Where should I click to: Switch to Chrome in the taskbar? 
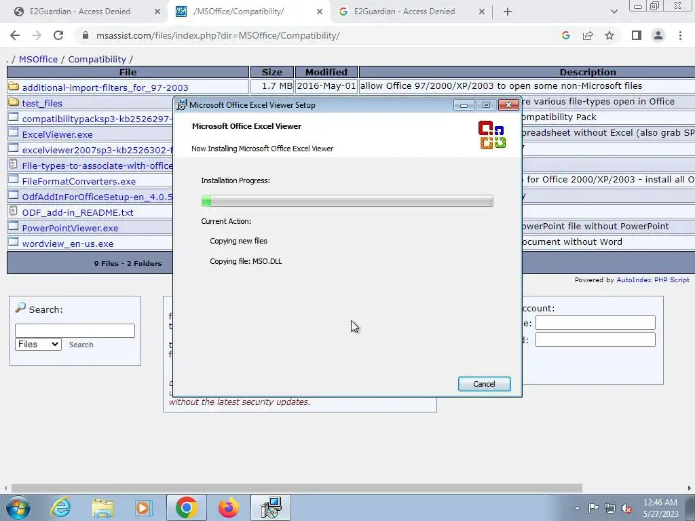click(186, 507)
